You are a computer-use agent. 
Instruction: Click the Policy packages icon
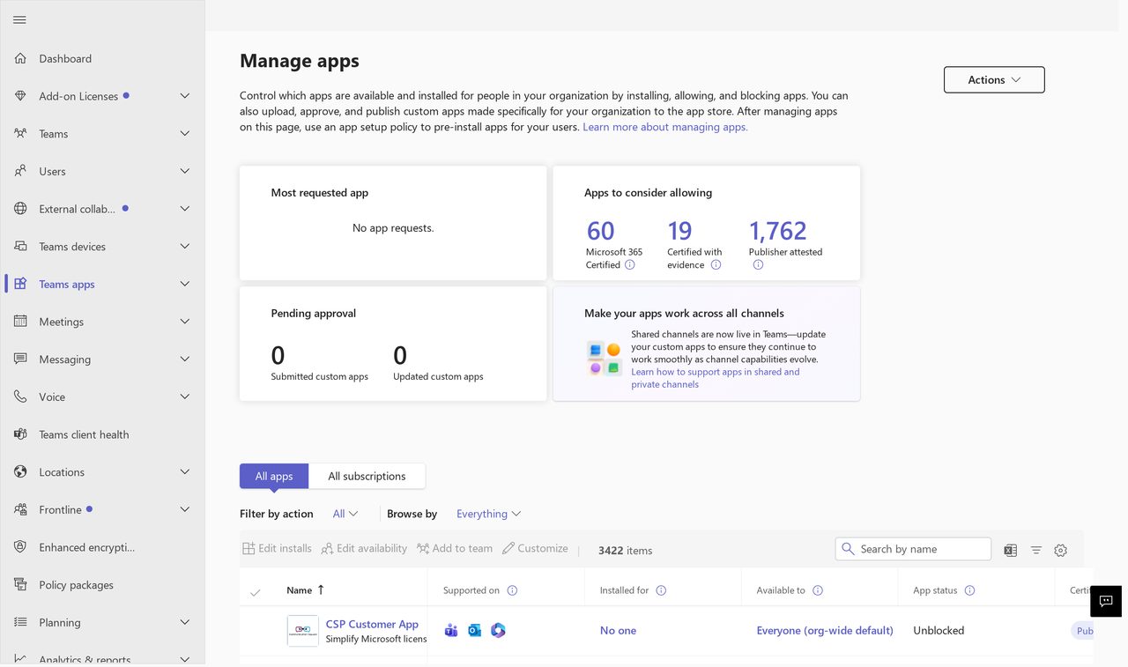point(20,585)
